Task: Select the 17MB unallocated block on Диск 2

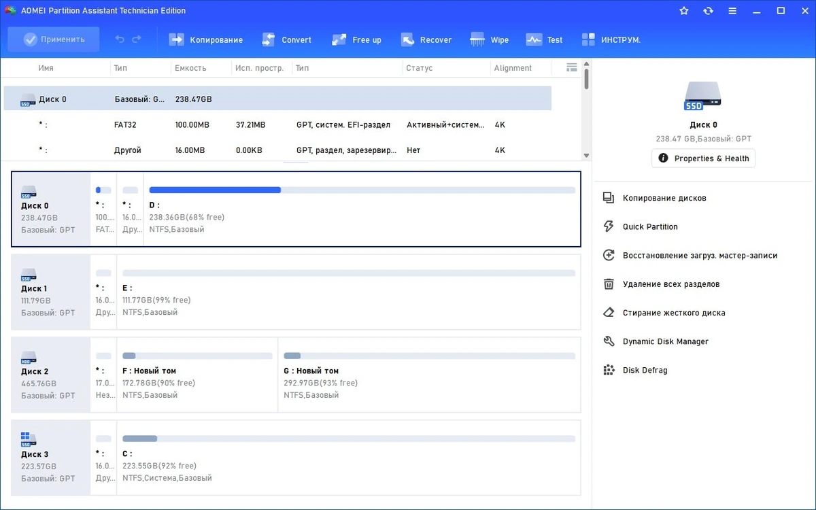Action: click(103, 375)
